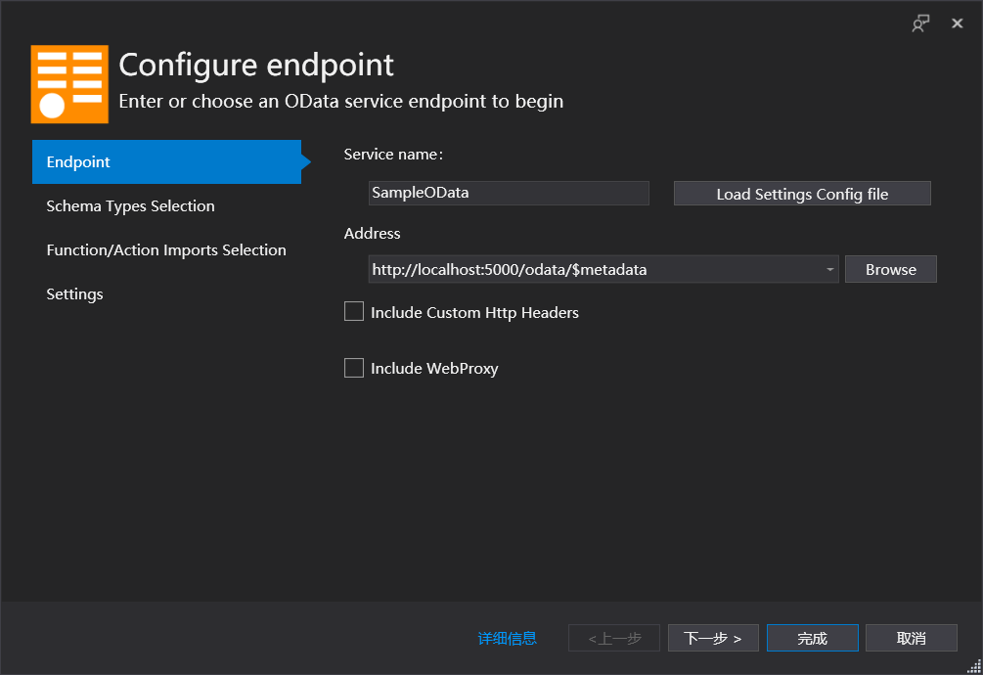
Task: Select the Endpoint wizard page
Action: [x=166, y=161]
